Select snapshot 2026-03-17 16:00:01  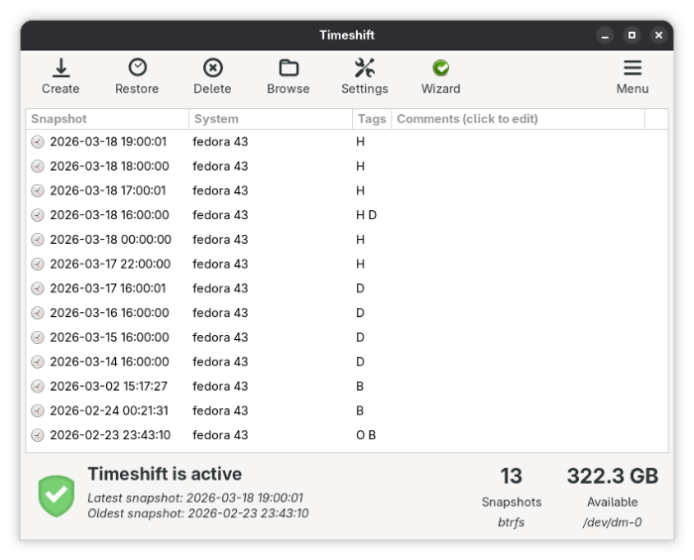[x=347, y=288]
